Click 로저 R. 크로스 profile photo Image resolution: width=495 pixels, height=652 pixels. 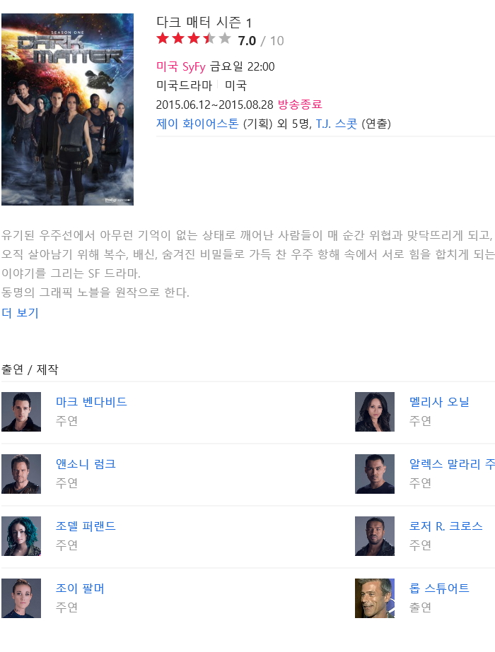[375, 536]
